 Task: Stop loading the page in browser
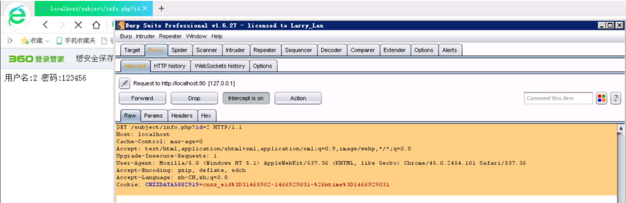[78, 25]
